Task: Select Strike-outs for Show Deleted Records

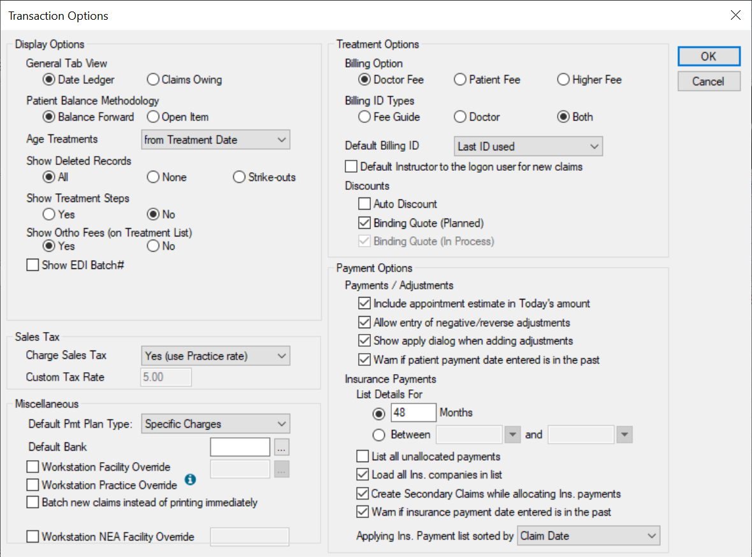Action: (240, 178)
